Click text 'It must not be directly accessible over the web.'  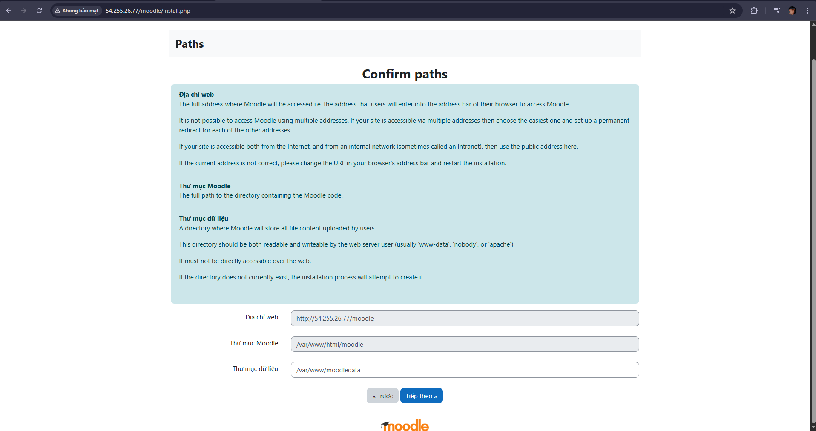[245, 261]
